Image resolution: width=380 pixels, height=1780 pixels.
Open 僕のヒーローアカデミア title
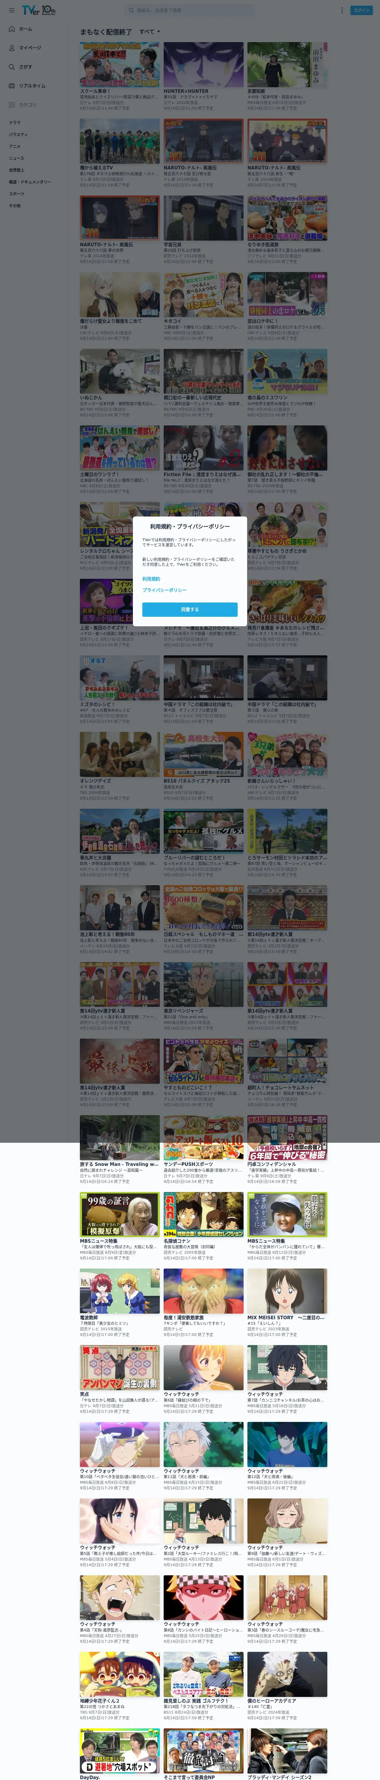point(272,1700)
